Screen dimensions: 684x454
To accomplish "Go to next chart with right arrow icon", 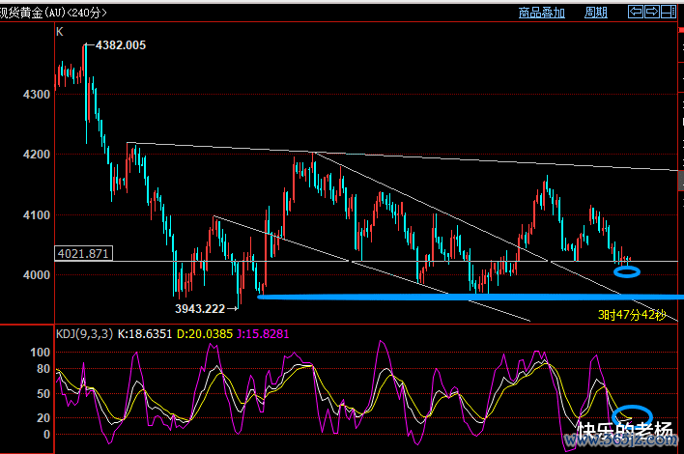I will tap(652, 12).
